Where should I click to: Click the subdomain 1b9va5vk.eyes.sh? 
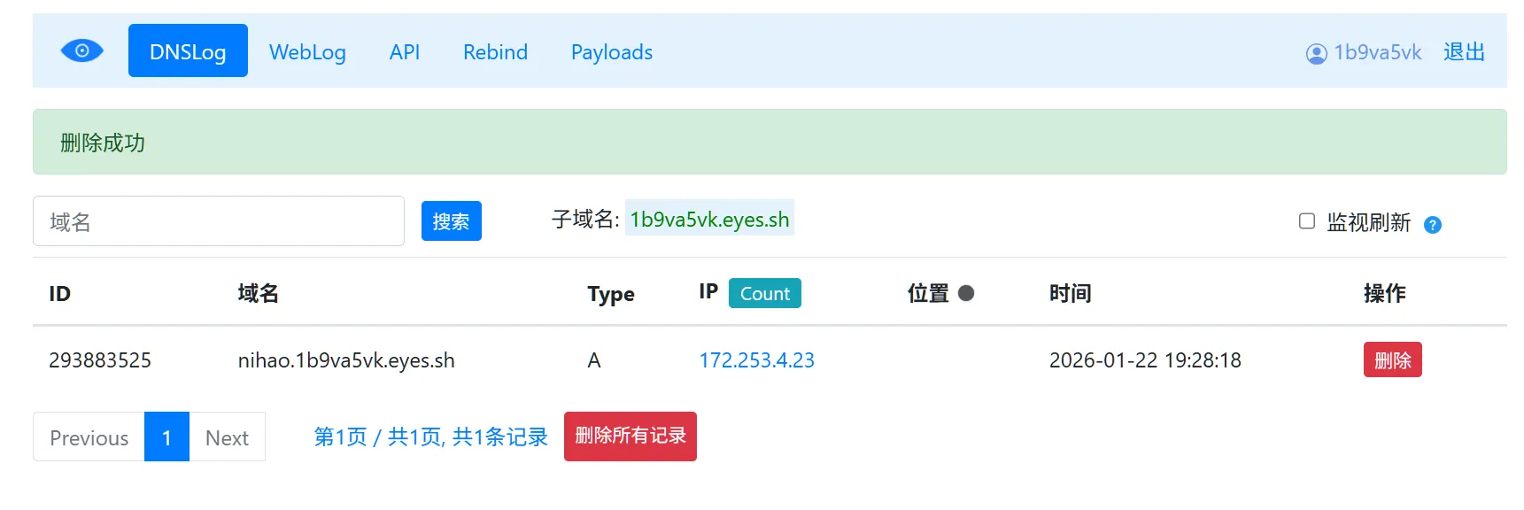(x=708, y=220)
